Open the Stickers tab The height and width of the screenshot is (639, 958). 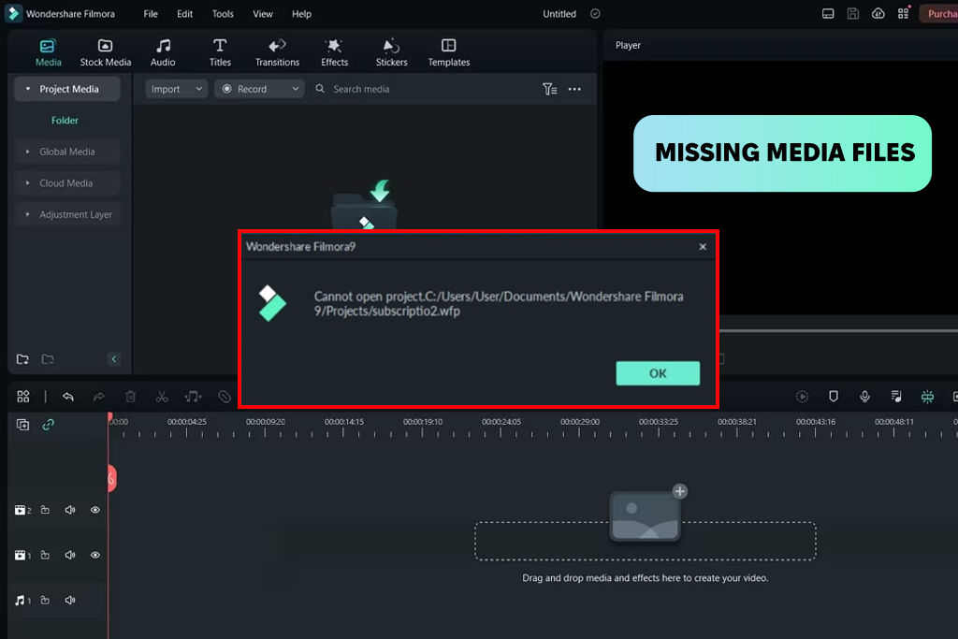click(392, 52)
